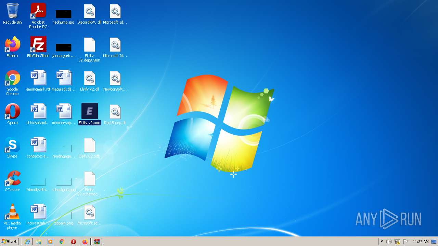Select DiscordRPC.dll on the desktop
Image resolution: width=438 pixels, height=246 pixels.
(x=89, y=14)
